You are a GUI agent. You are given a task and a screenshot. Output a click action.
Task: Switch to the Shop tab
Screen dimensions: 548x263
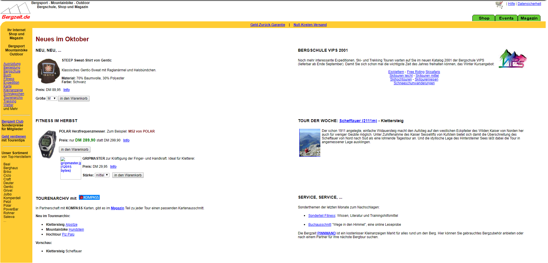pyautogui.click(x=484, y=18)
